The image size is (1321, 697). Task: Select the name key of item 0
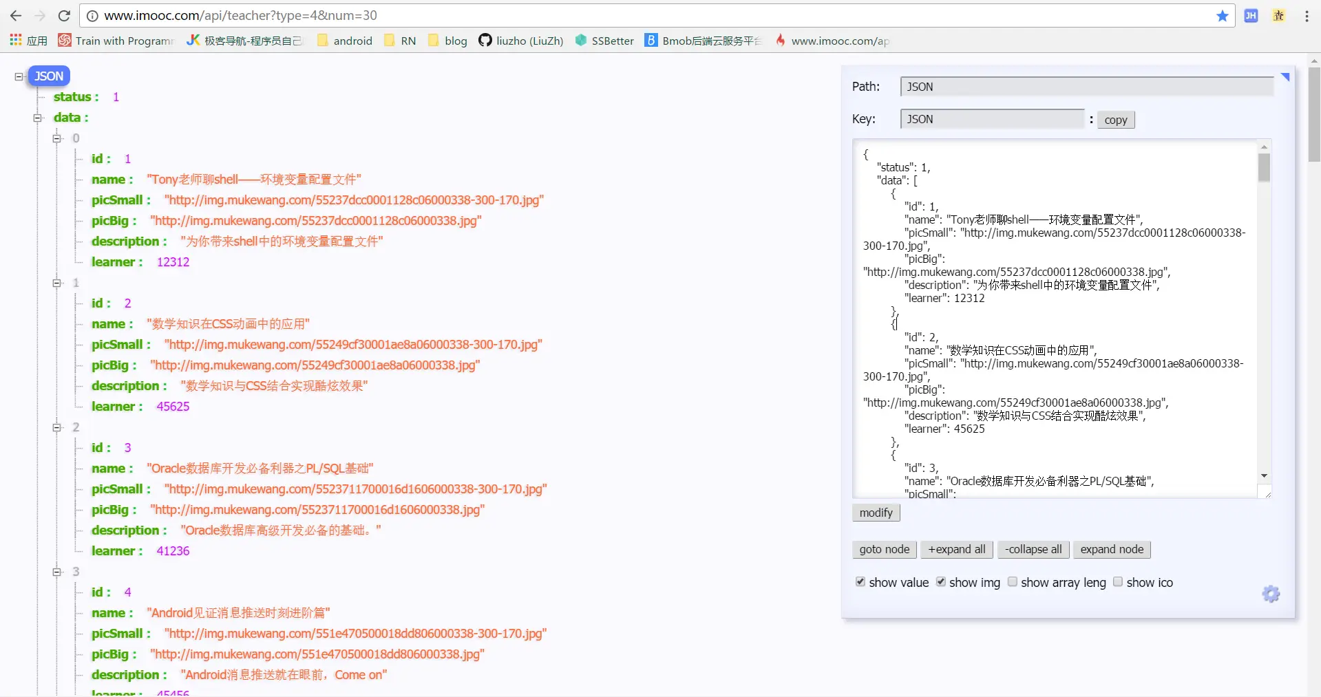point(112,180)
